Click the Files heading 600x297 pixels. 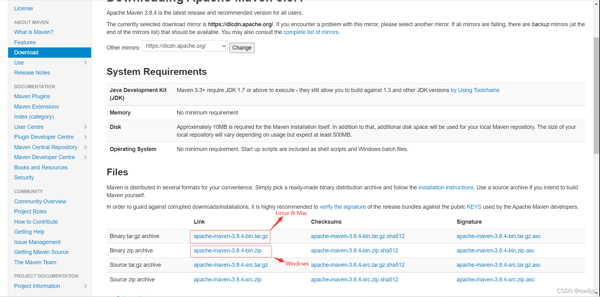[x=117, y=172]
